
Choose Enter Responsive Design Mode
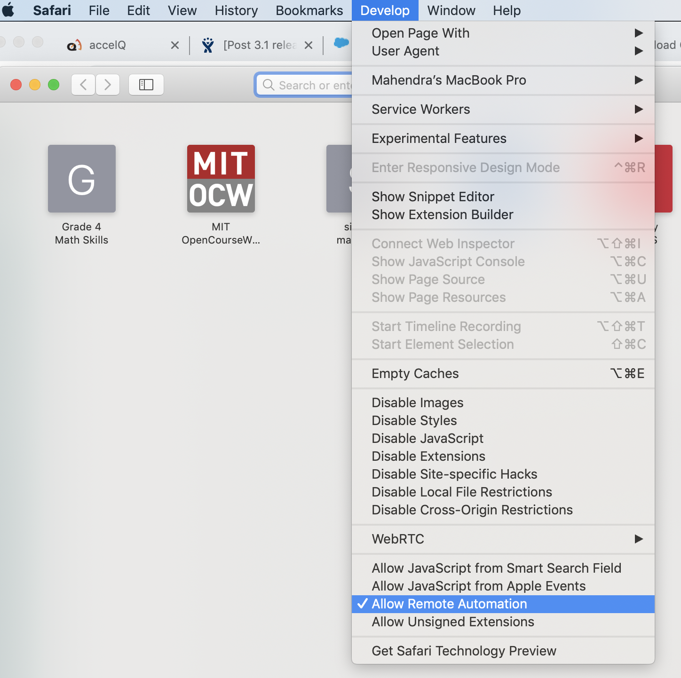click(x=503, y=167)
